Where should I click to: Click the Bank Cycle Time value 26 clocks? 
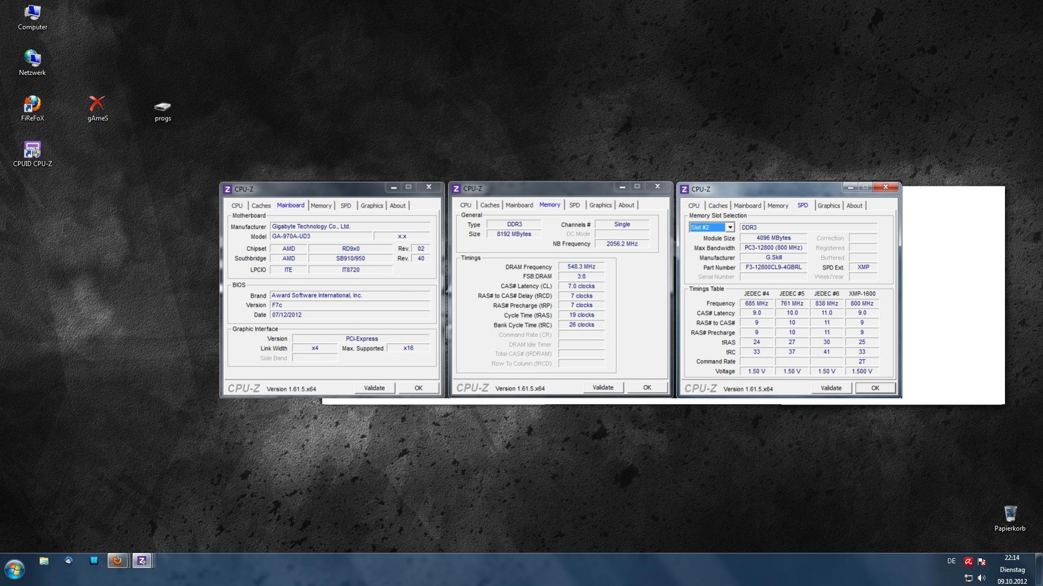pyautogui.click(x=581, y=325)
